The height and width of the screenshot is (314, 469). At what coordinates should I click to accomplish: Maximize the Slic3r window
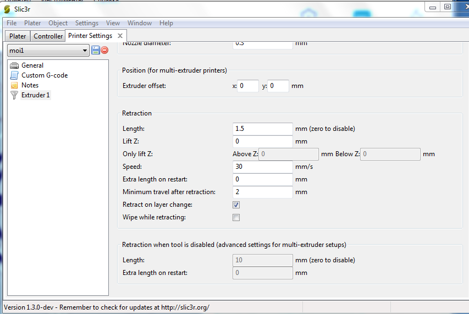448,7
